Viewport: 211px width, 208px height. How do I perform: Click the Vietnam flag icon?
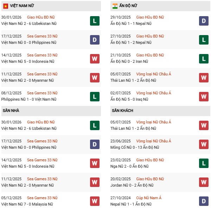click(5, 6)
